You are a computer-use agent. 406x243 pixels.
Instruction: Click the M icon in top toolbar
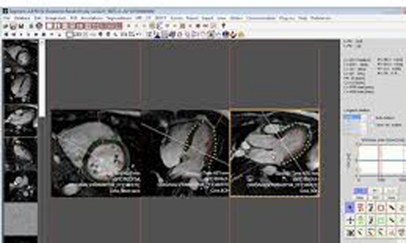coord(21,26)
